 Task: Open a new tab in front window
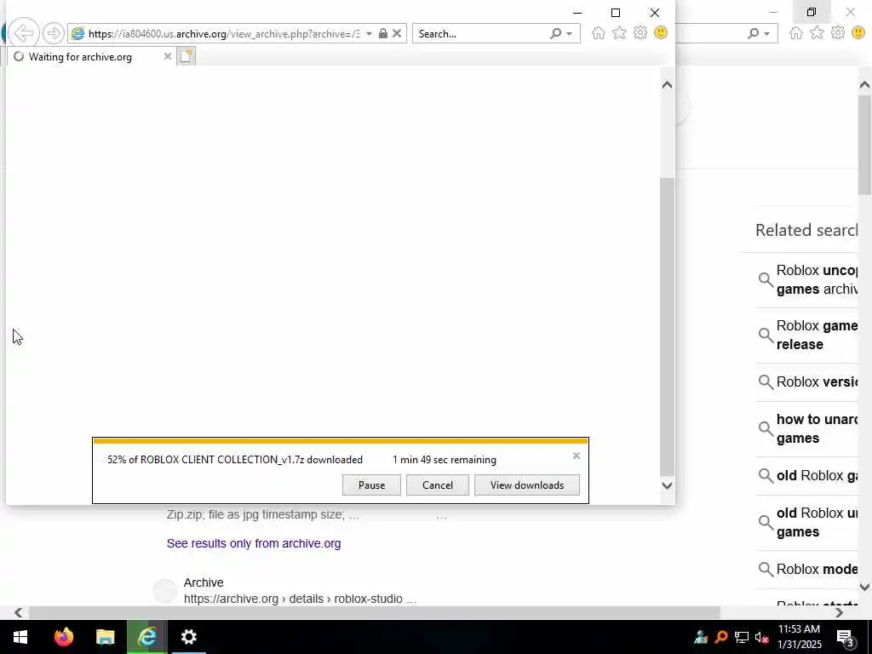(x=186, y=56)
